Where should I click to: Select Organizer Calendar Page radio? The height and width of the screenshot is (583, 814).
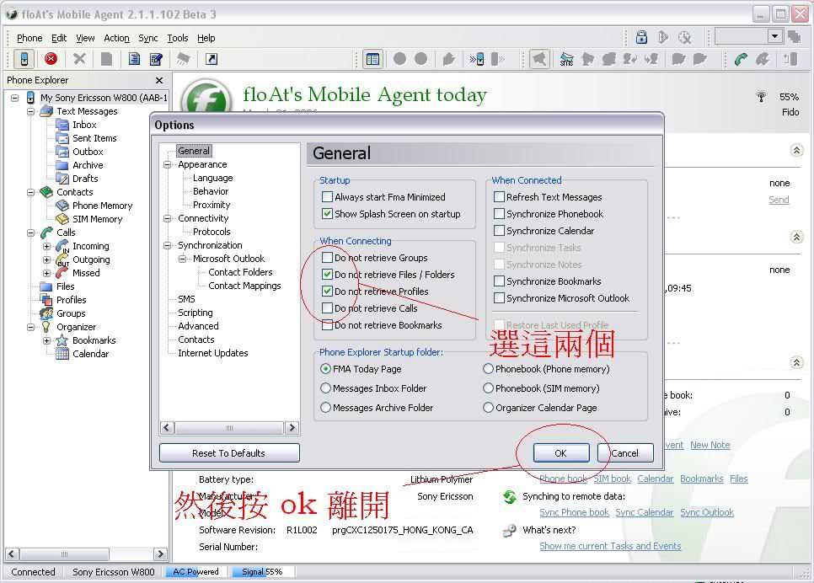point(488,408)
